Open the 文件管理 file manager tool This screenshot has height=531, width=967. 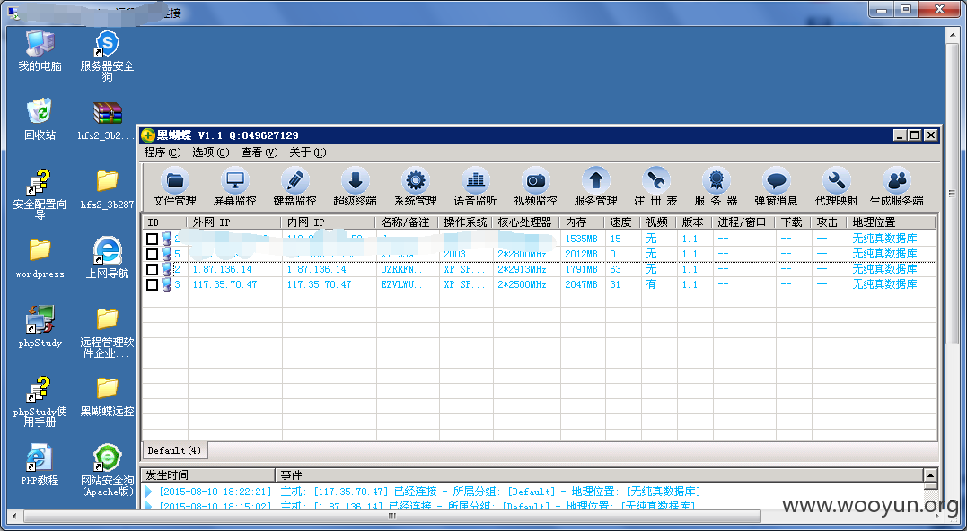click(174, 187)
